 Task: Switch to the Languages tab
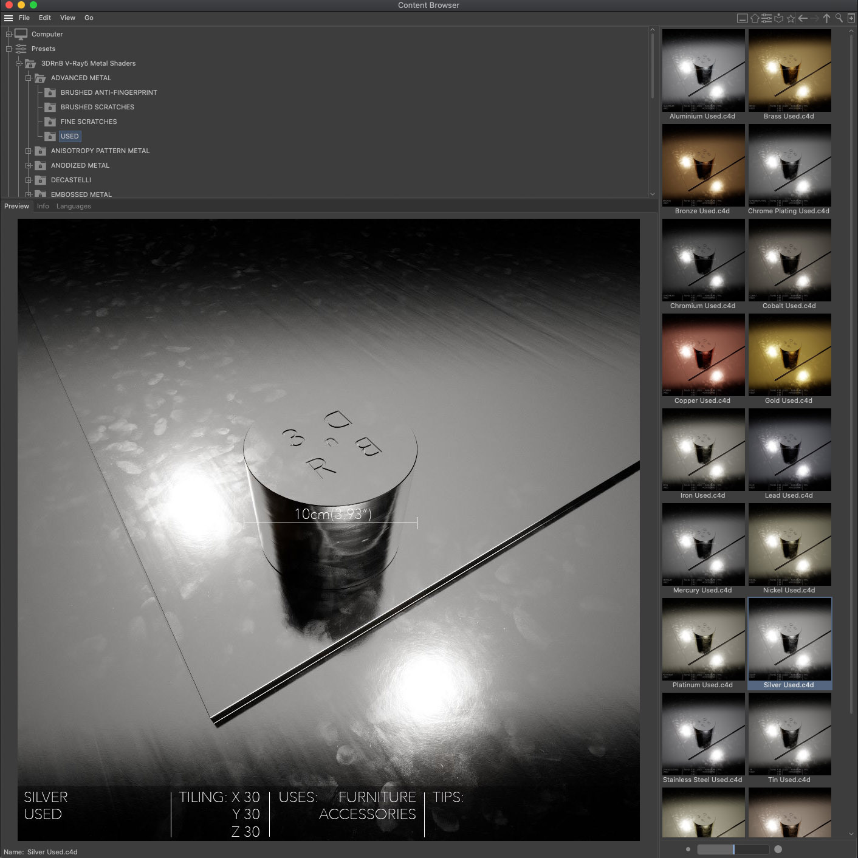tap(74, 206)
